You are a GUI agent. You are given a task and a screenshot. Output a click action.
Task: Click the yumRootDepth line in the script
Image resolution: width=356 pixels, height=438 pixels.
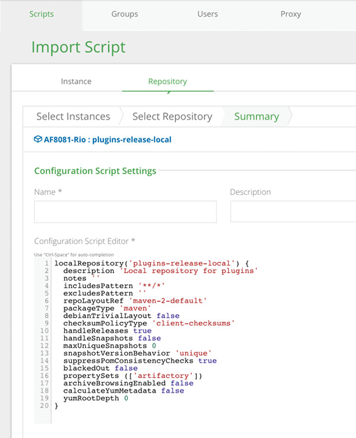pyautogui.click(x=96, y=398)
